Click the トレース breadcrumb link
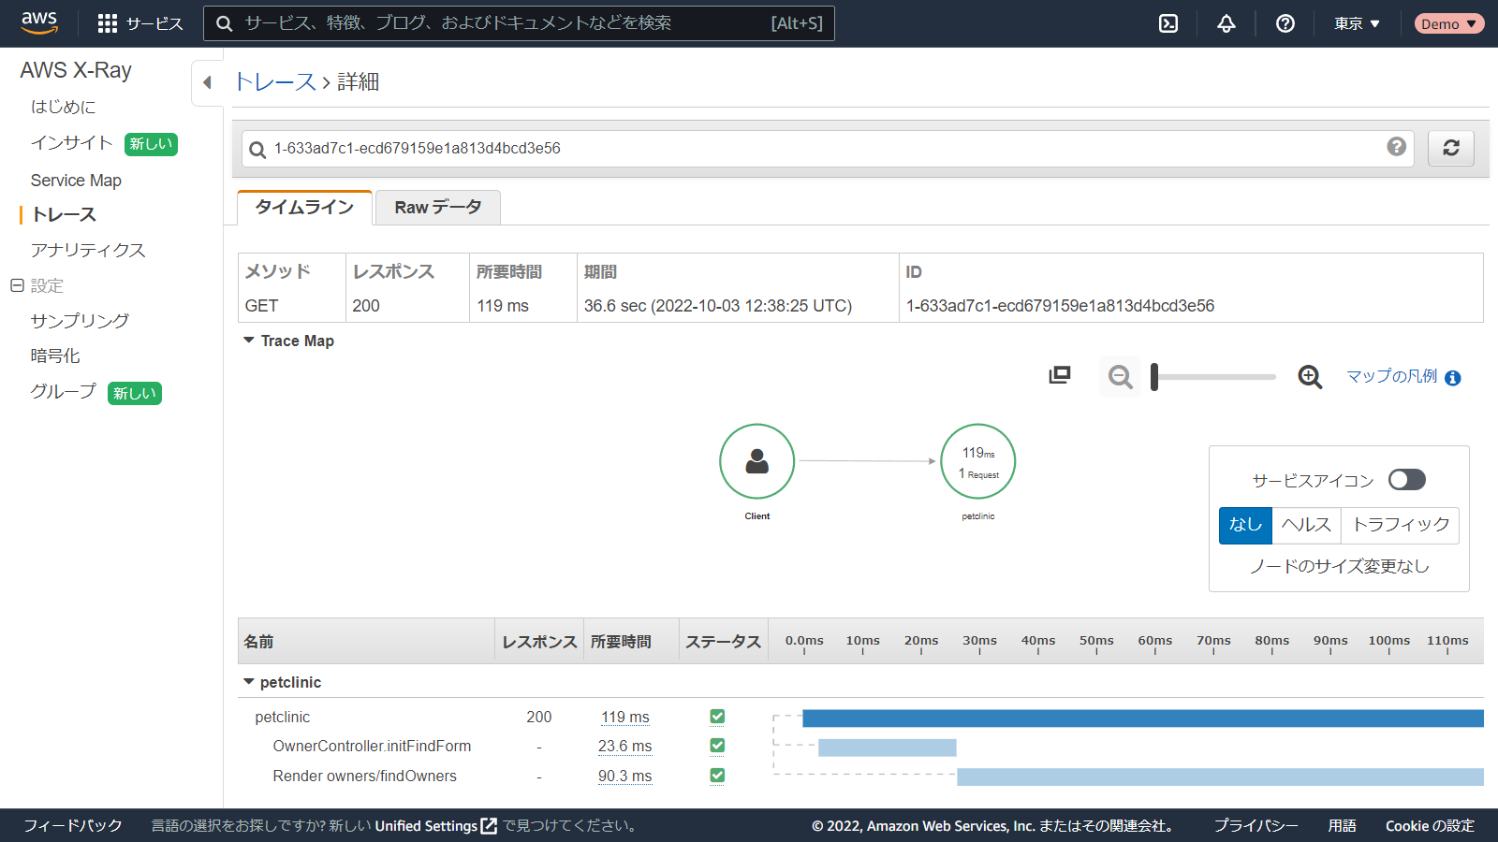1498x842 pixels. (275, 82)
